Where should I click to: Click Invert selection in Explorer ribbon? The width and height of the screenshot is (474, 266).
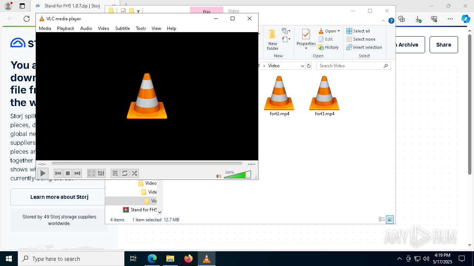(364, 47)
